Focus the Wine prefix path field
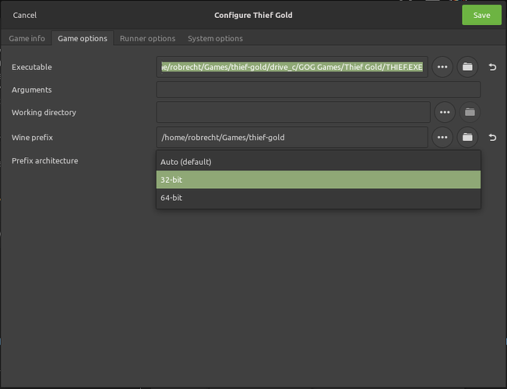This screenshot has height=389, width=507. click(292, 137)
